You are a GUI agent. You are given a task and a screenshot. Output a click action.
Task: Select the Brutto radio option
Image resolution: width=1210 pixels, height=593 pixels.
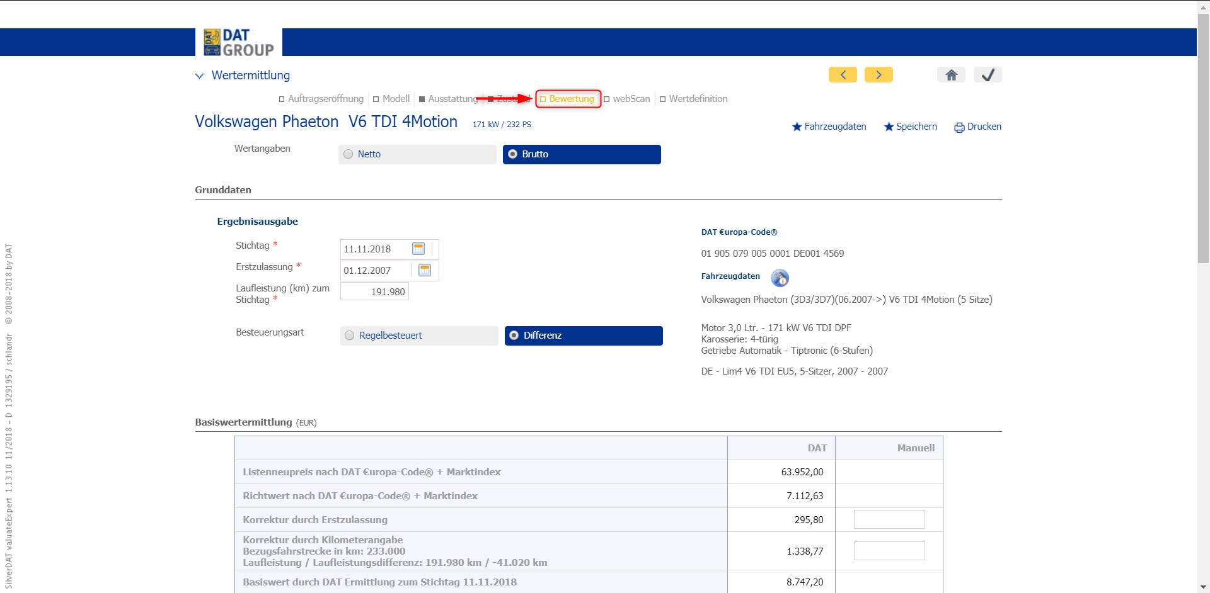(582, 154)
